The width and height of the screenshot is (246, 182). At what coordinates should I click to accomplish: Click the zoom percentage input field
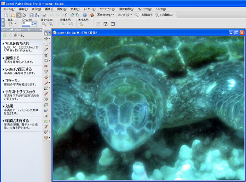[x=26, y=24]
